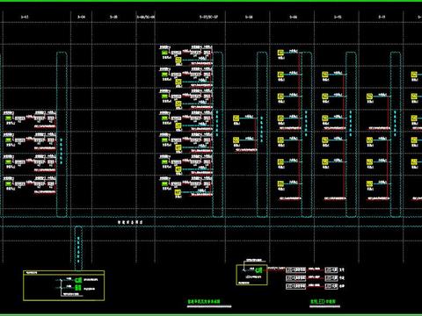Select the bottom yellow device symbol in the 3-09 column
Image resolution: width=422 pixels, height=316 pixels.
pos(280,183)
